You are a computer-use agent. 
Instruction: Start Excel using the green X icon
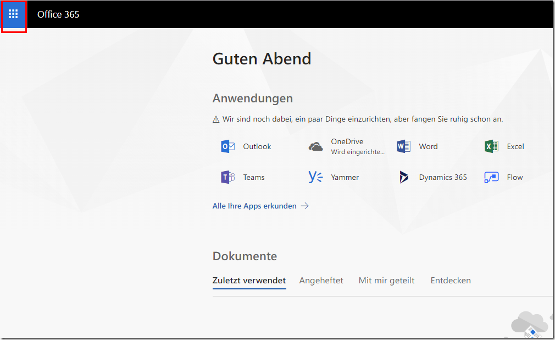pos(491,146)
